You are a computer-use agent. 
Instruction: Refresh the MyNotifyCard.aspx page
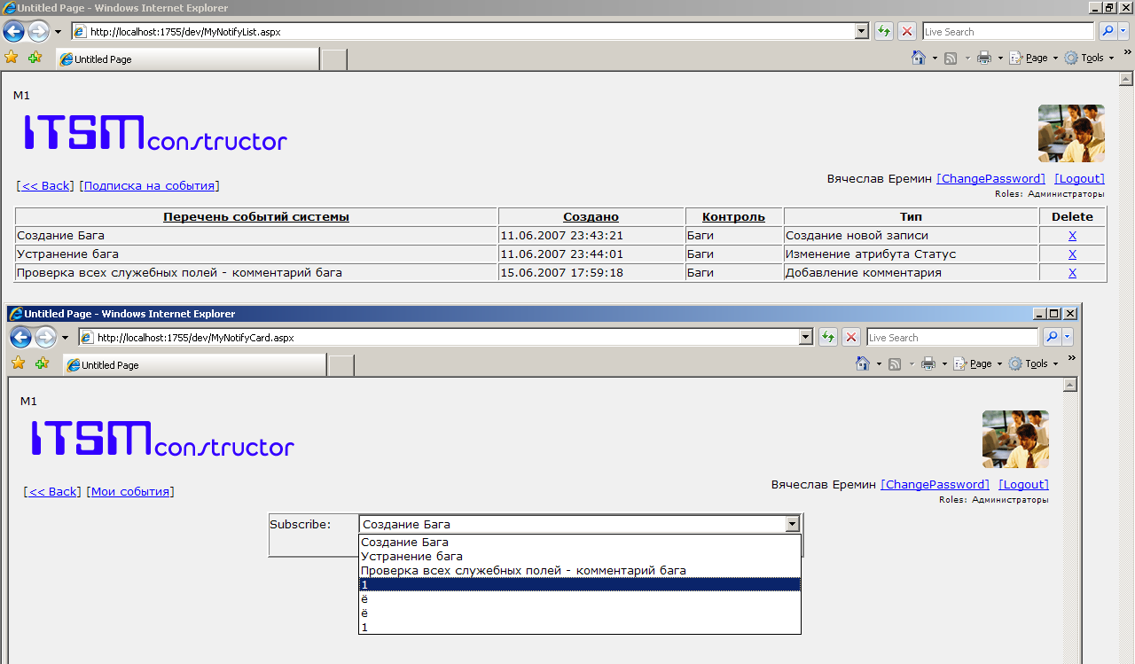tap(828, 338)
